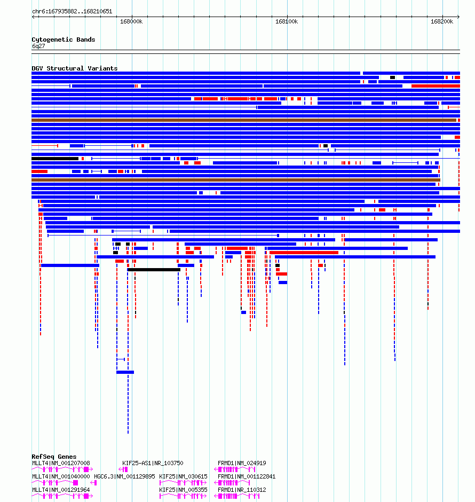The image size is (475, 502).
Task: Click the left arrow of the scale ruler
Action: coord(33,17)
